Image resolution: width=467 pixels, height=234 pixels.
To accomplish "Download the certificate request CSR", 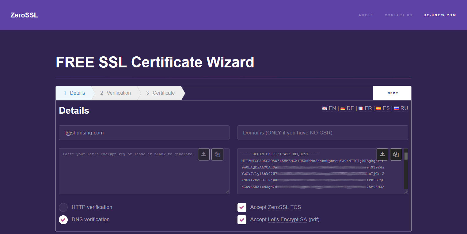I will pyautogui.click(x=382, y=154).
